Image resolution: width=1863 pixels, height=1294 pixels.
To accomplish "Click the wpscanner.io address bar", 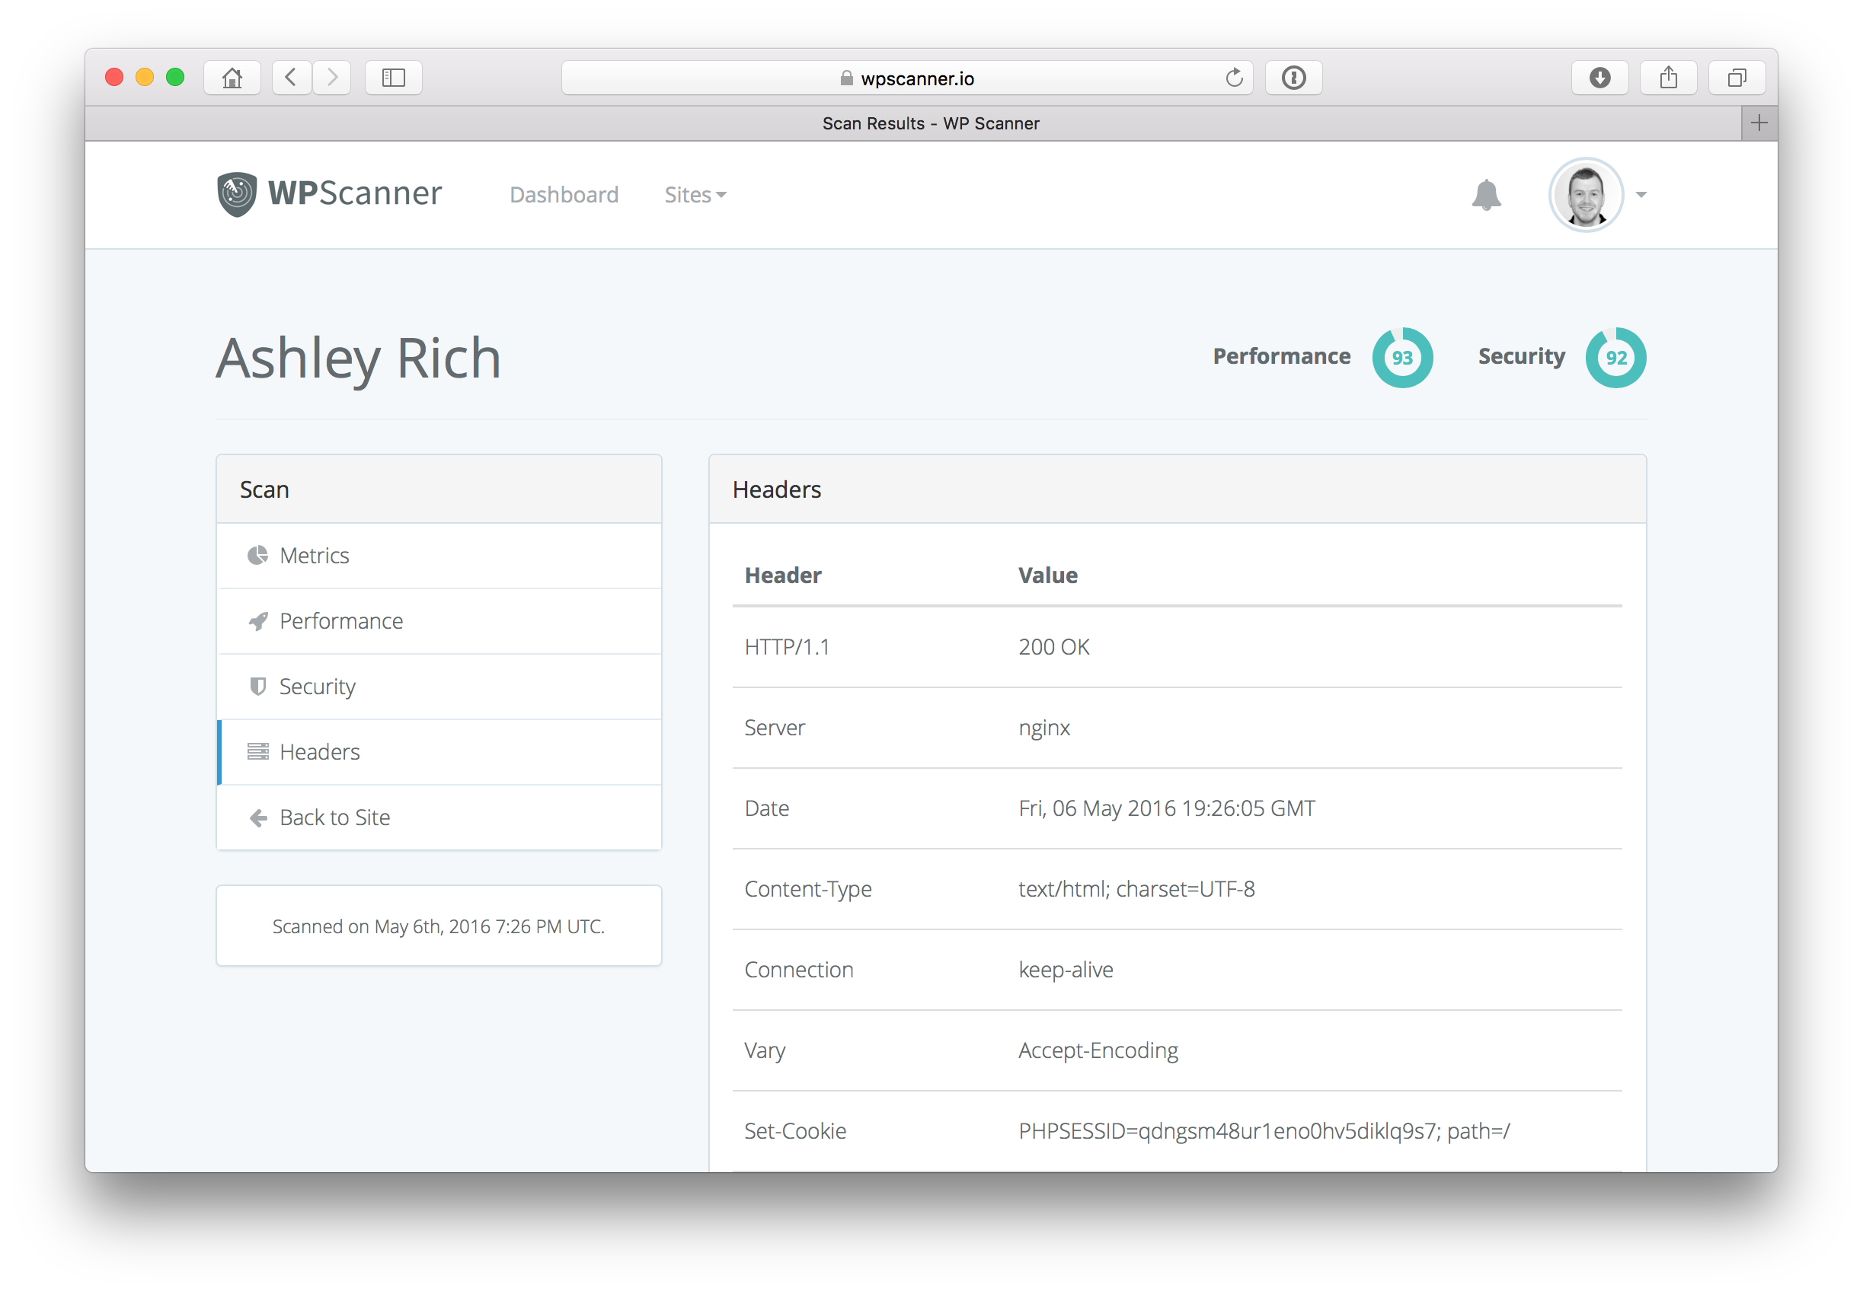I will pos(907,78).
